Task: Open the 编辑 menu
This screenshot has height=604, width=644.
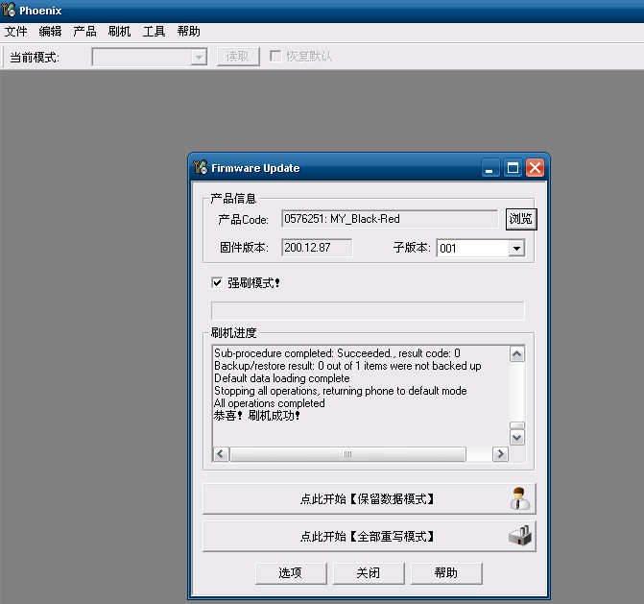Action: tap(50, 32)
